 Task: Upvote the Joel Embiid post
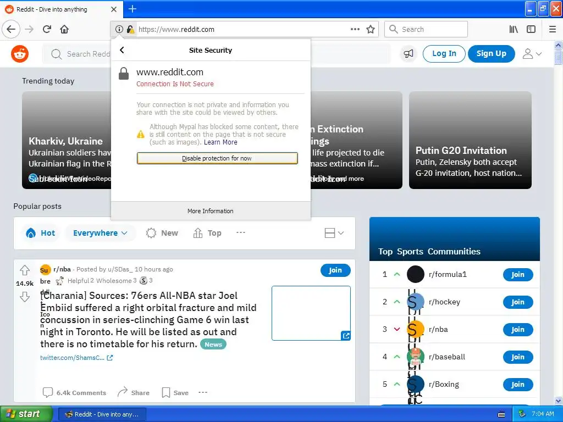tap(24, 269)
